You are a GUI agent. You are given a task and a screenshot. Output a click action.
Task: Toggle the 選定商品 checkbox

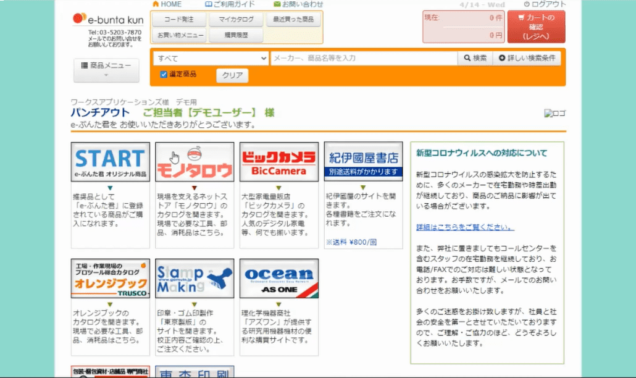click(164, 74)
